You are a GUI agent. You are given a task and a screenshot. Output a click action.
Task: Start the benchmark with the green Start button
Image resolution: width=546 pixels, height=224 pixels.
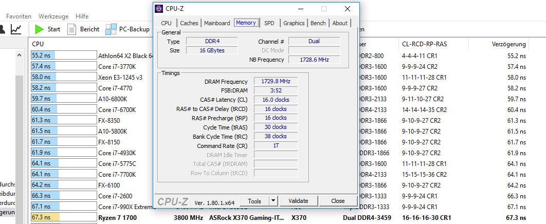click(x=47, y=29)
